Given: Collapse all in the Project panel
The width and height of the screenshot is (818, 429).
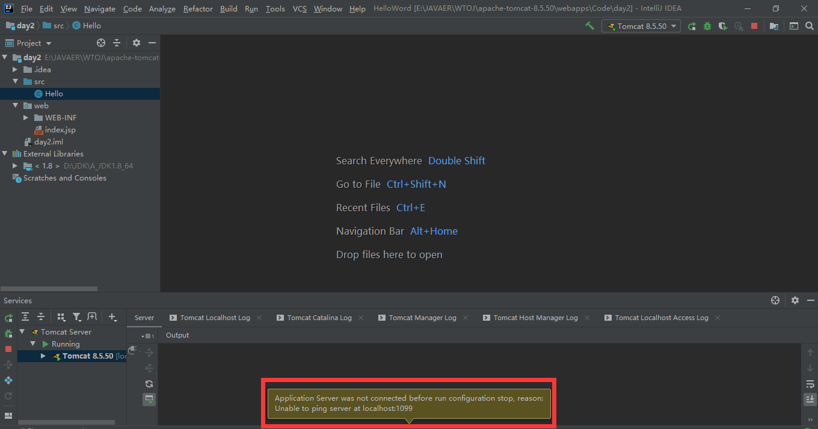Looking at the screenshot, I should pos(117,43).
